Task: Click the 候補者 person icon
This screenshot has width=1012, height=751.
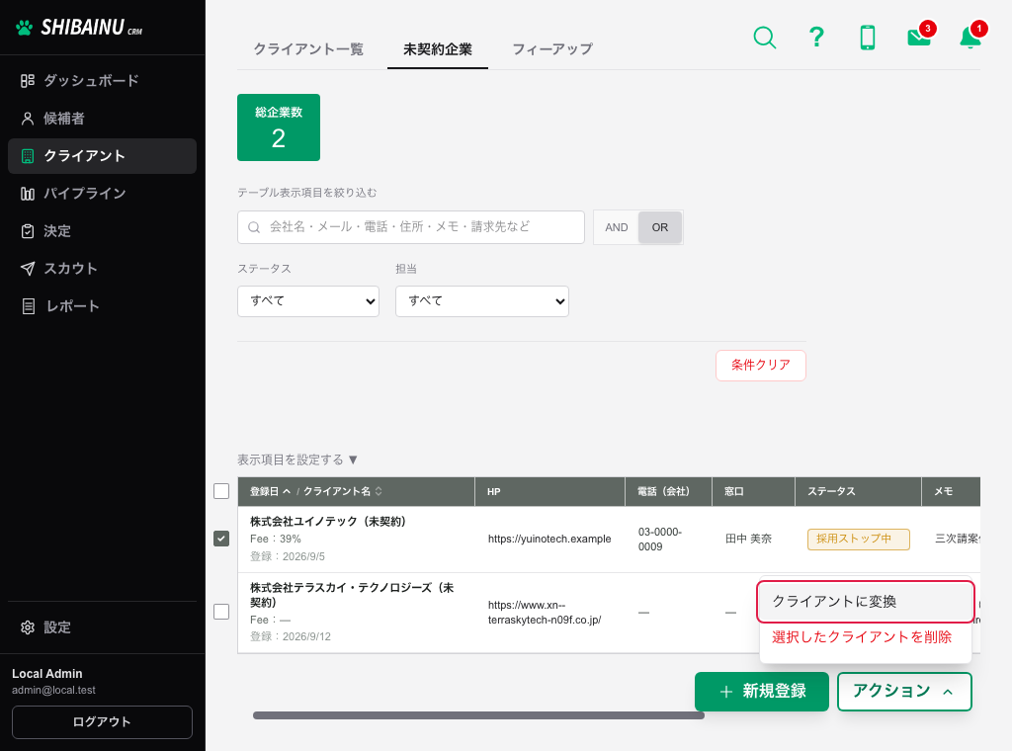Action: pos(27,119)
